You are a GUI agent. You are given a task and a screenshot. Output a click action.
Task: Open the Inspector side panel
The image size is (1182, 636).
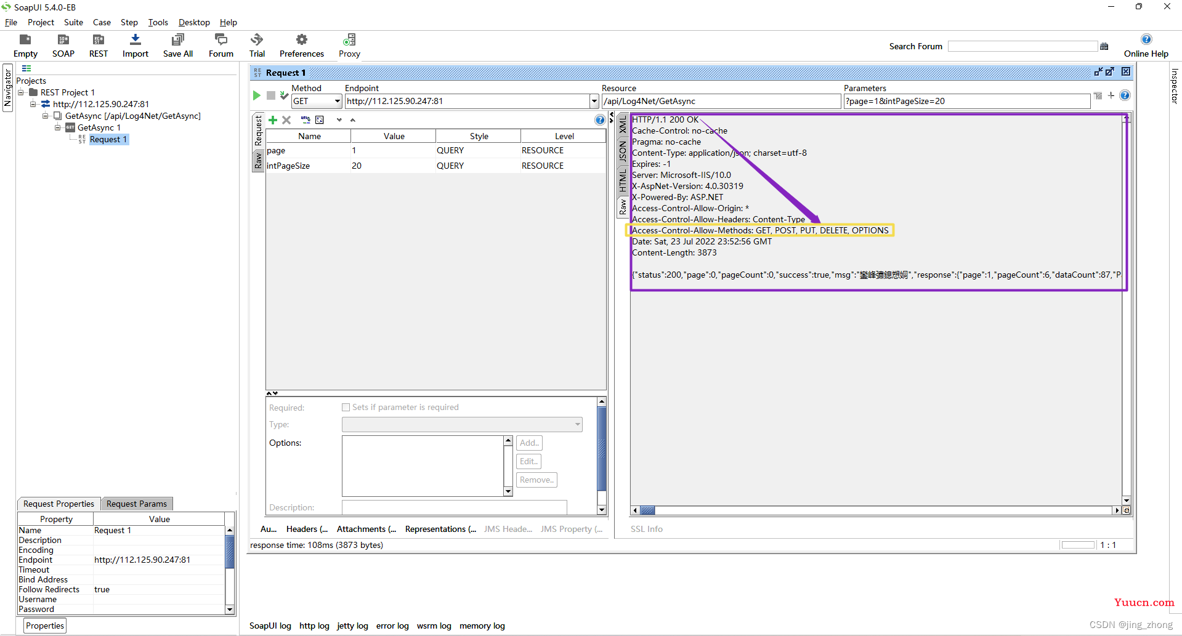[1175, 86]
